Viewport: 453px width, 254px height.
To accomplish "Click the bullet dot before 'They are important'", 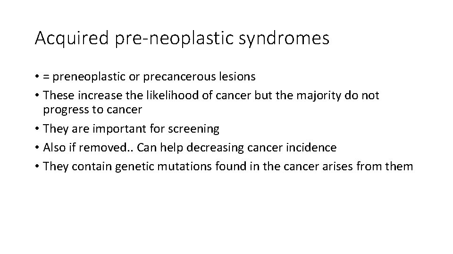I will 37,129.
